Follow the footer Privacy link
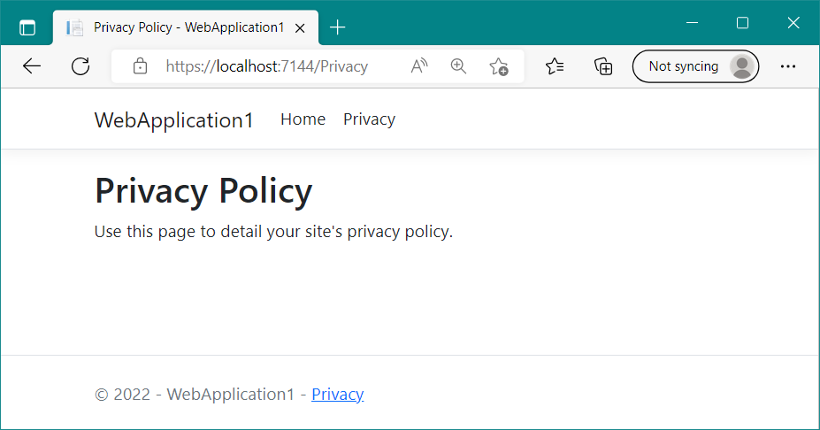 pos(337,394)
